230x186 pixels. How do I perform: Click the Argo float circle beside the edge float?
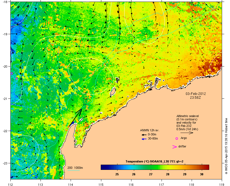17,79
